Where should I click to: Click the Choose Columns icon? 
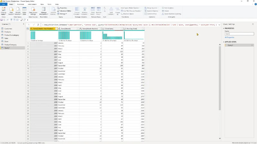77,9
